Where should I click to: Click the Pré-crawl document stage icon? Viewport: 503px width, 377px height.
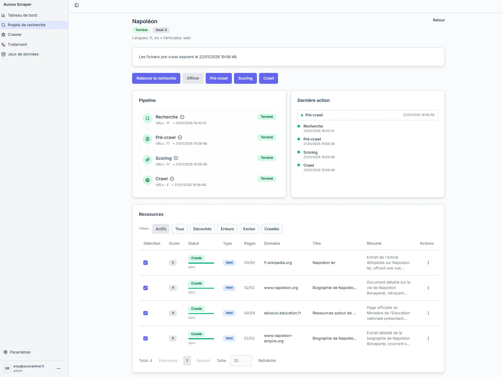click(147, 139)
